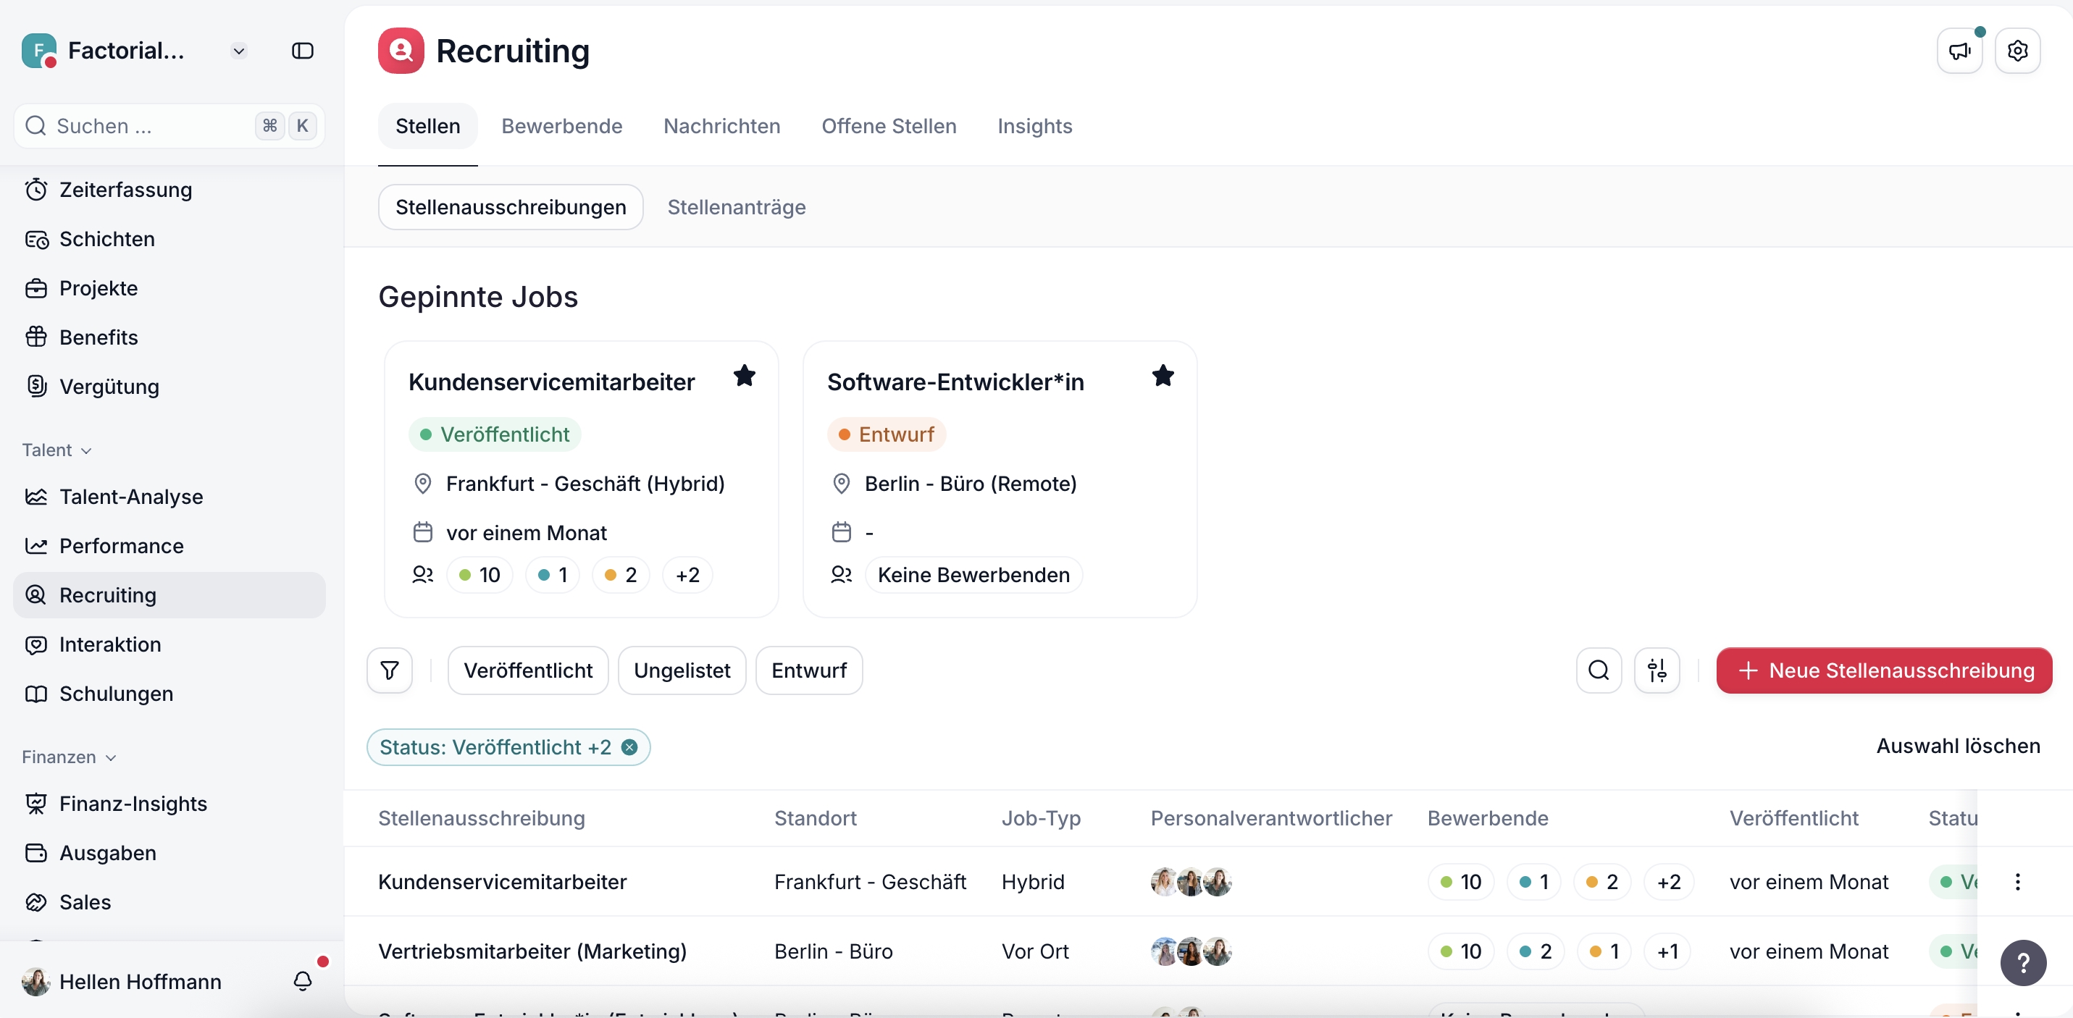Unpin Kundenservicemitarbeiter job star
Screen dimensions: 2073x1018
745,375
